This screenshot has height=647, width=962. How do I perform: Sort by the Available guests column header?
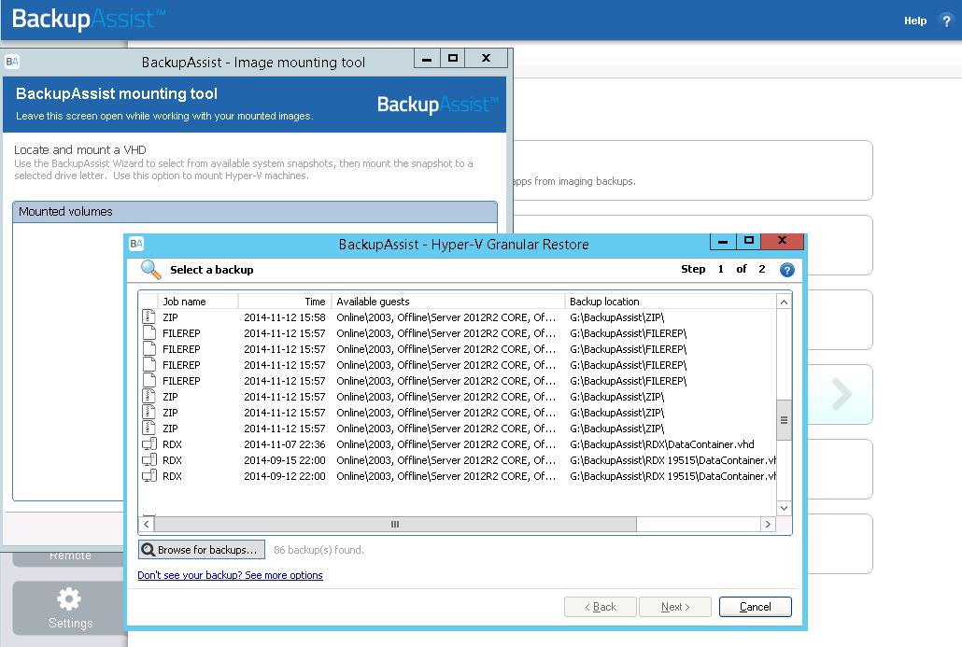[x=448, y=302]
